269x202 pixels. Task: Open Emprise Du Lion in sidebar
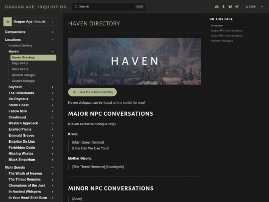(22, 142)
